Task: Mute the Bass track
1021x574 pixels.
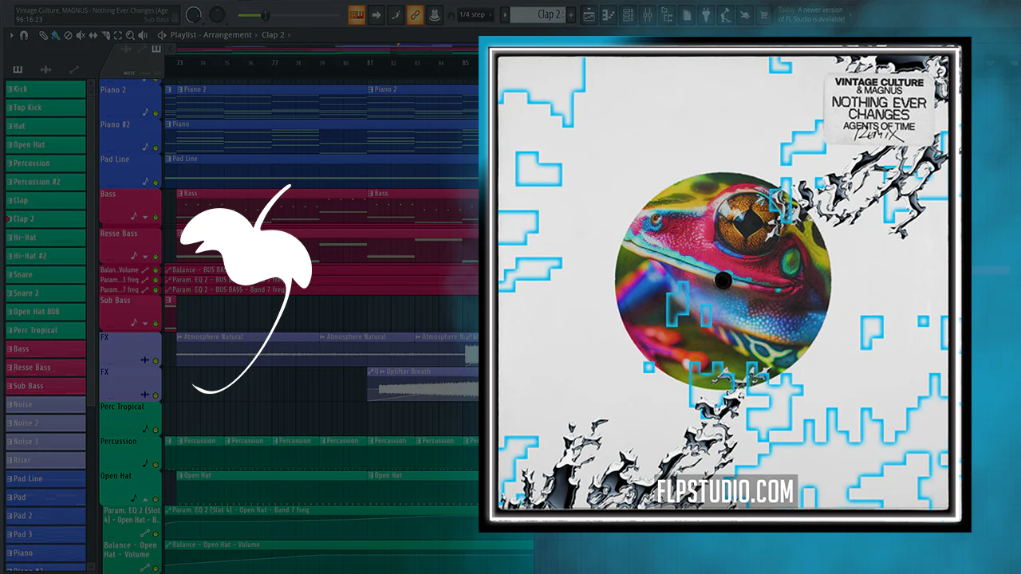Action: pyautogui.click(x=156, y=217)
